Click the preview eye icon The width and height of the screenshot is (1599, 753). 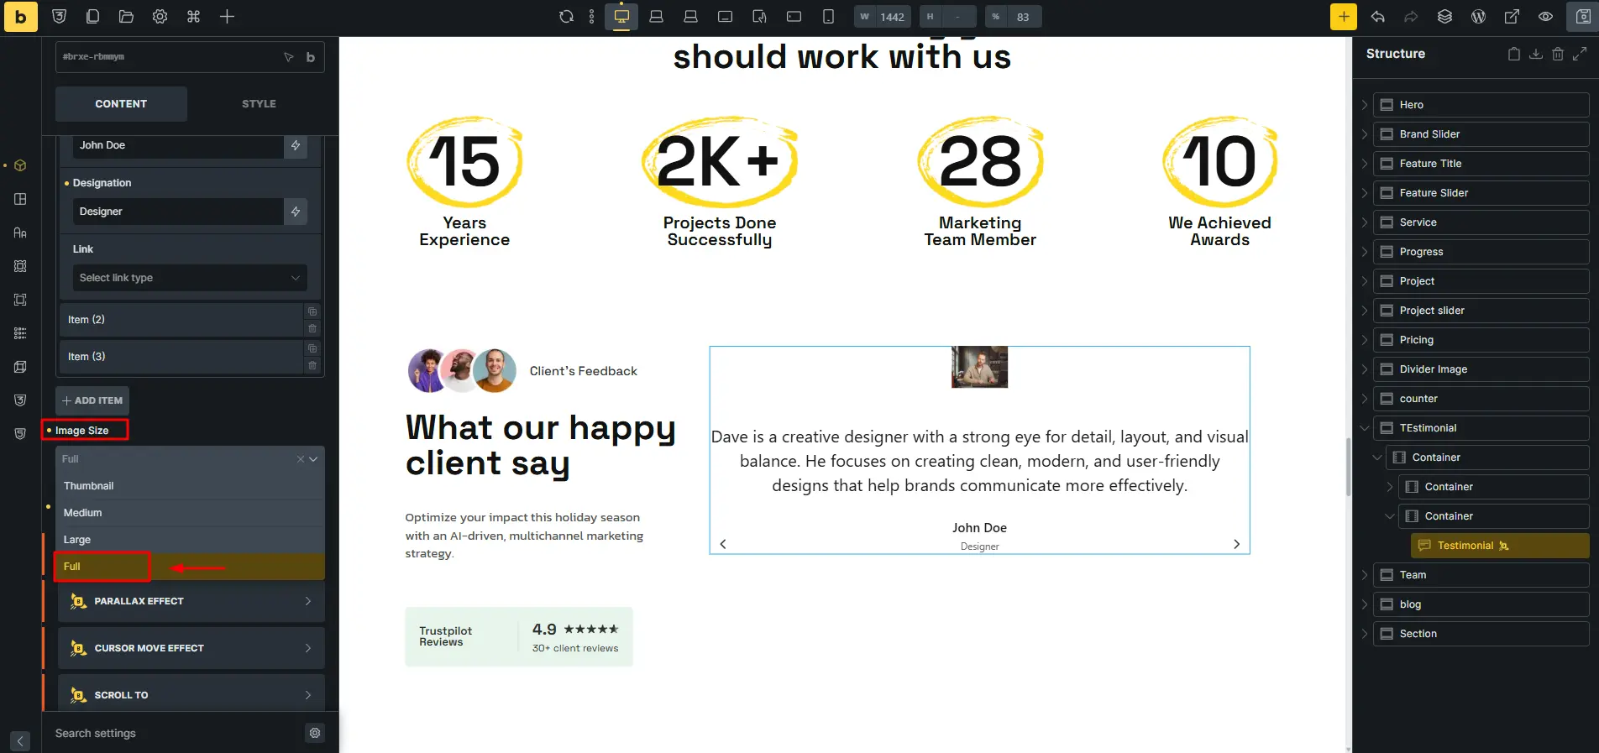(1545, 17)
